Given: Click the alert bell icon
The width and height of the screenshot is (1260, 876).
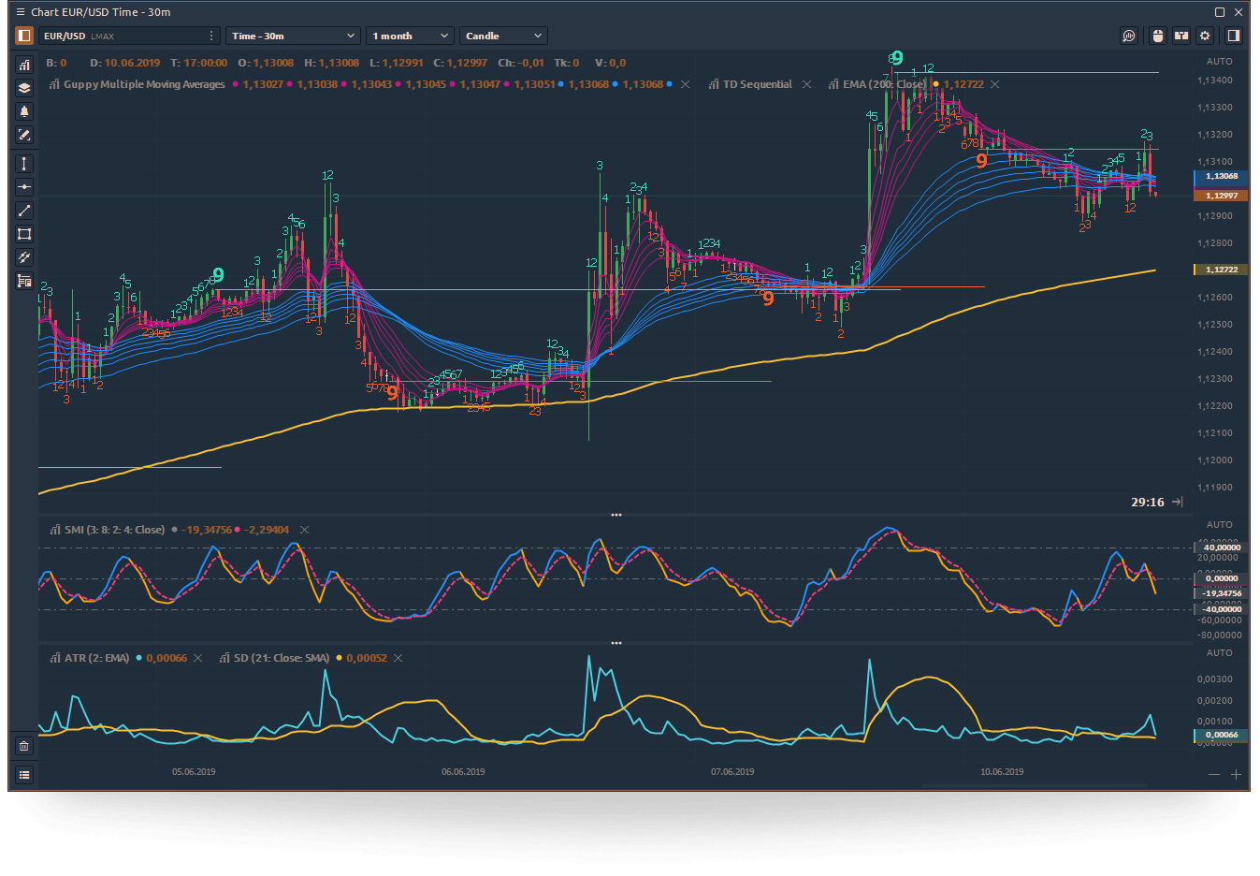Looking at the screenshot, I should 24,111.
